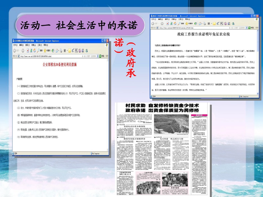The width and height of the screenshot is (263, 197).
Task: Open Search (搜索) in 政府工作报告 IE window
Action: 181,24
